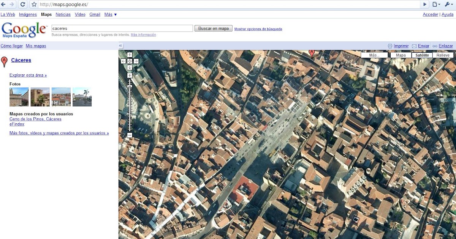Image resolution: width=456 pixels, height=239 pixels.
Task: Open Imágenes in the top navigation
Action: [x=28, y=14]
